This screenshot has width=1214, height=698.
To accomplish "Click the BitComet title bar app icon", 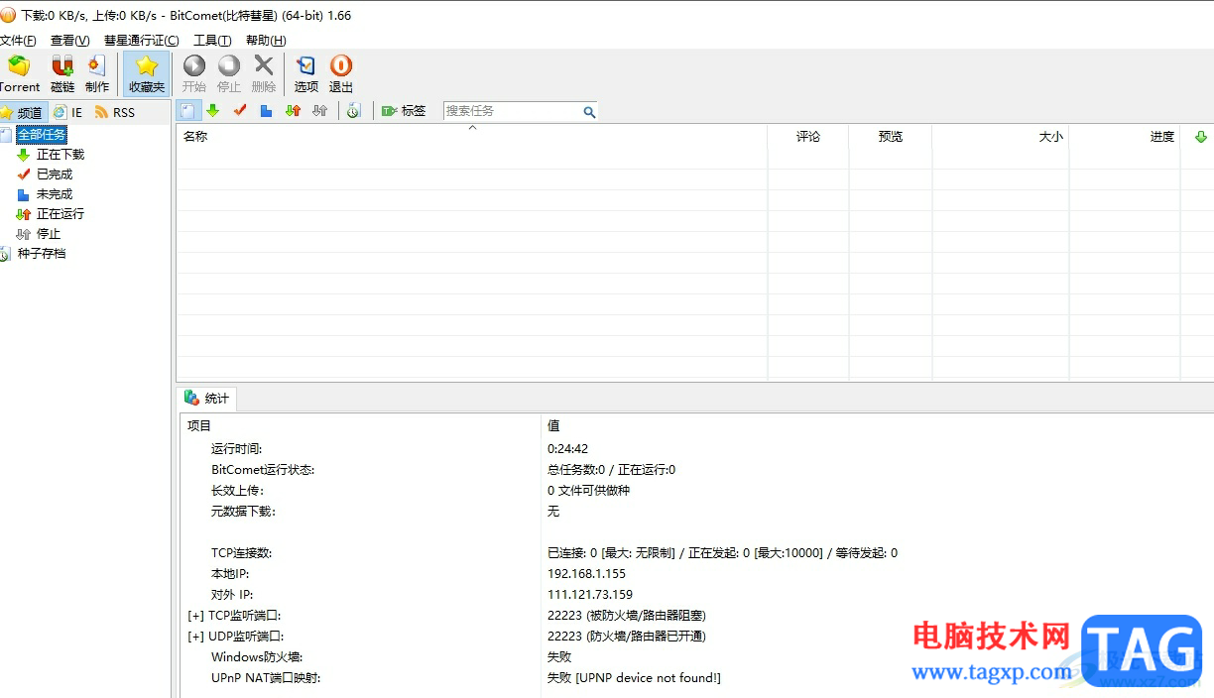I will click(x=8, y=15).
